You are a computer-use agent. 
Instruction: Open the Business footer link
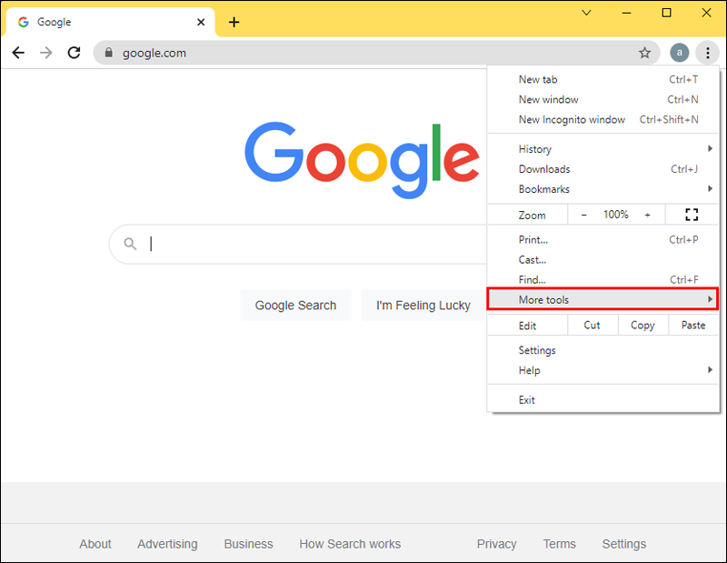(x=248, y=544)
